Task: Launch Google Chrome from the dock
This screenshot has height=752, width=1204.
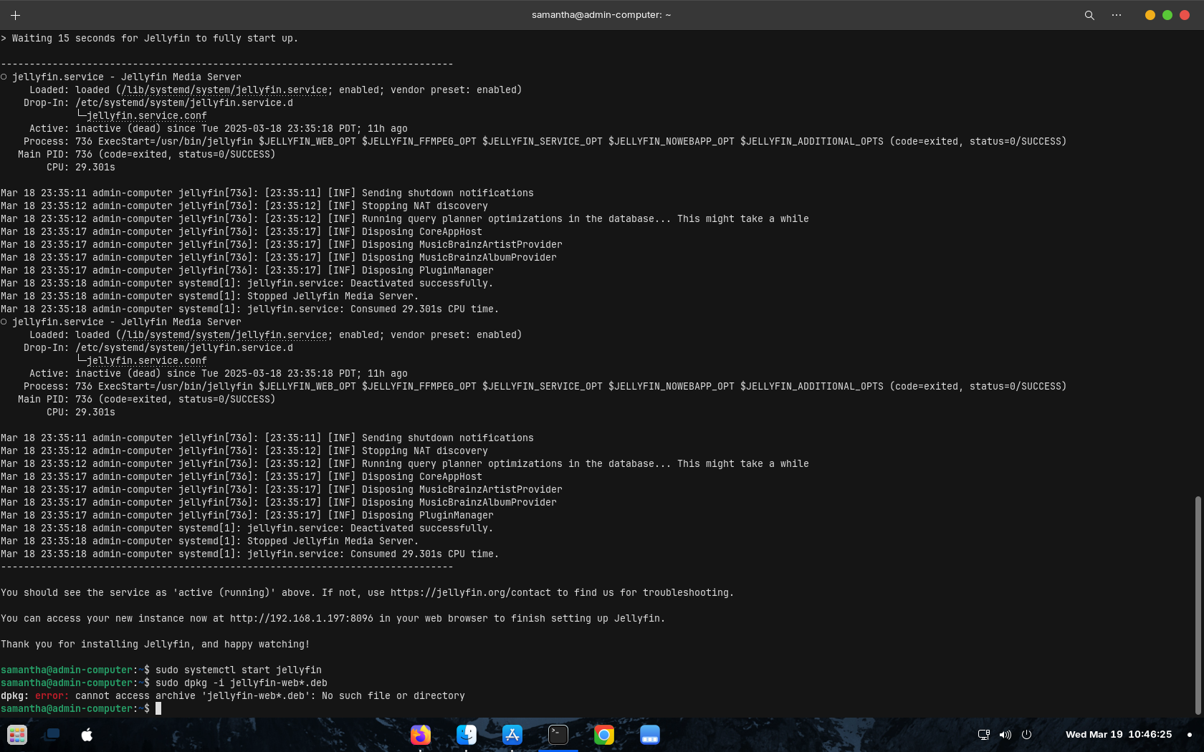Action: point(604,735)
